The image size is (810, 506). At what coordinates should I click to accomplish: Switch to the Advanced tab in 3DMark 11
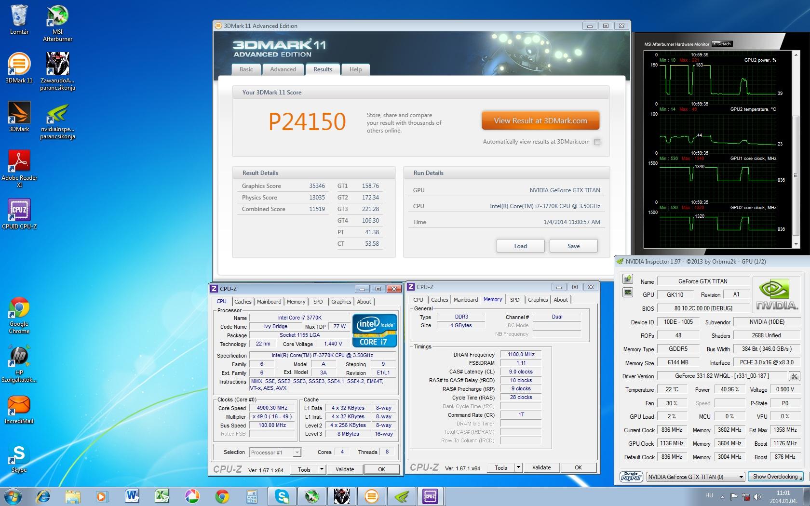[x=283, y=69]
